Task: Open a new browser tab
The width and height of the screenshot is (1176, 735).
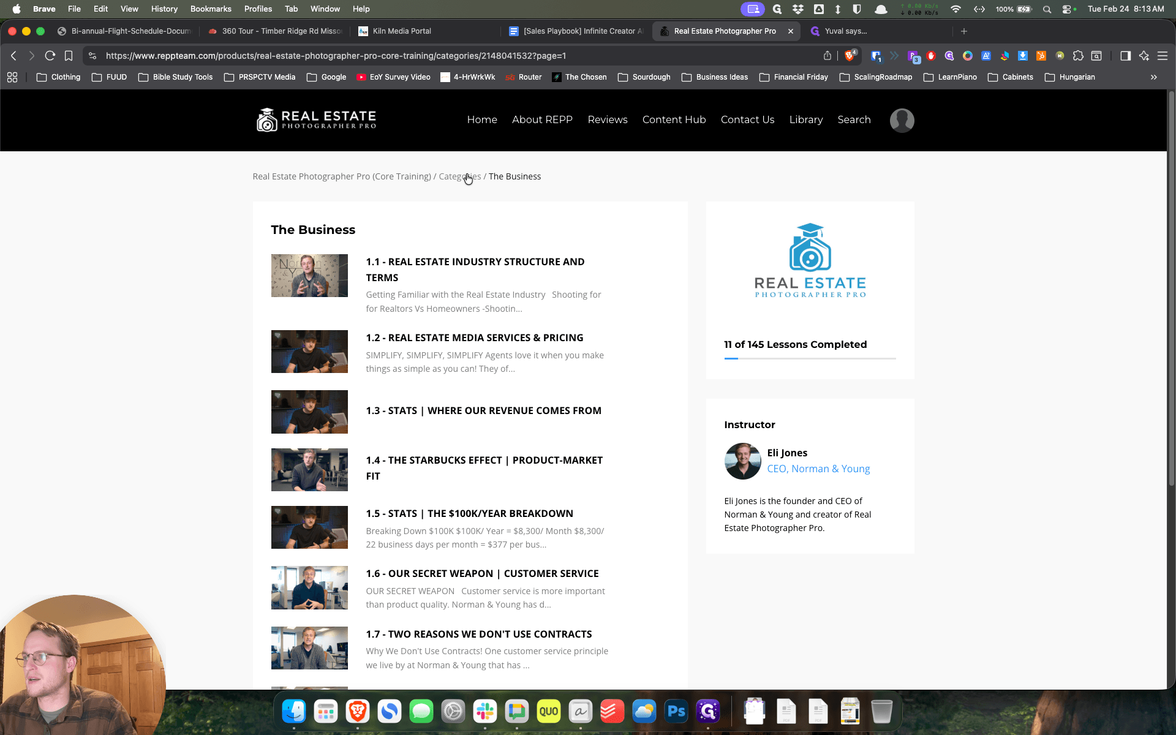Action: coord(964,31)
